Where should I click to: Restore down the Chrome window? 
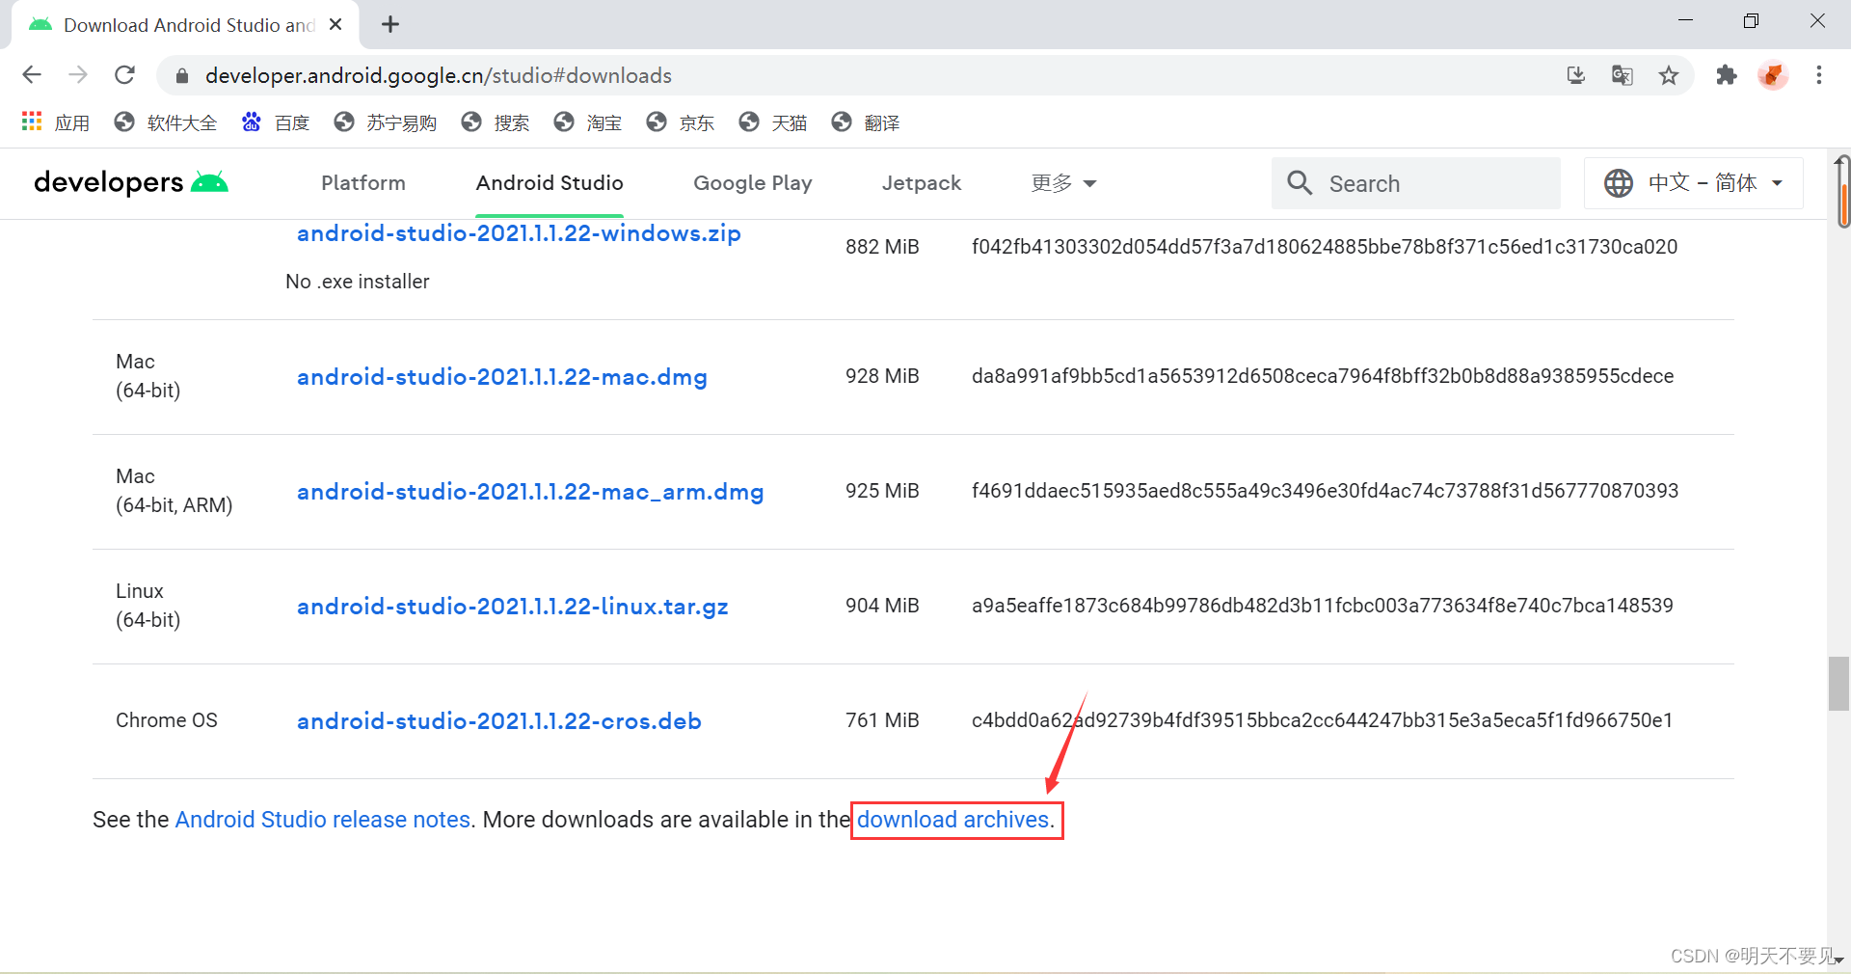(1751, 20)
